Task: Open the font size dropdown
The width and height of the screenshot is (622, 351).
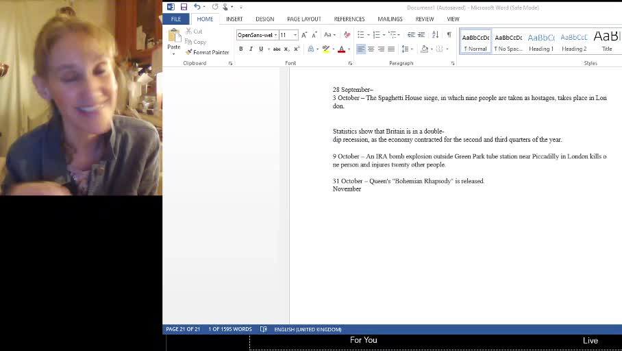Action: [x=295, y=35]
